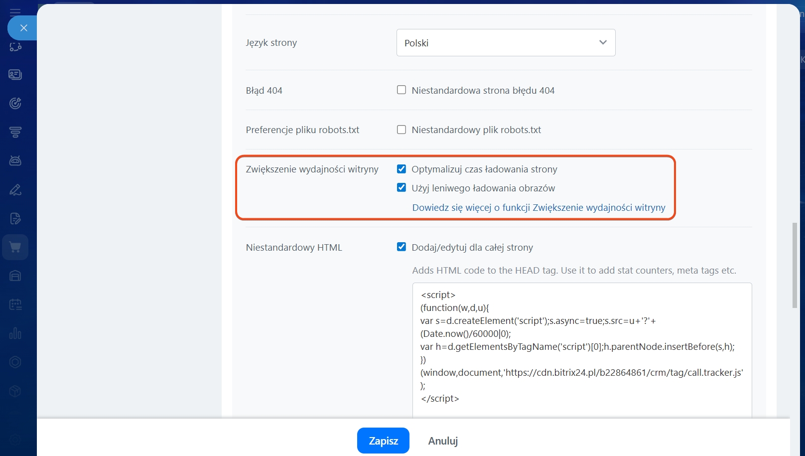Viewport: 805px width, 456px height.
Task: Open the robot icon in sidebar
Action: click(15, 161)
